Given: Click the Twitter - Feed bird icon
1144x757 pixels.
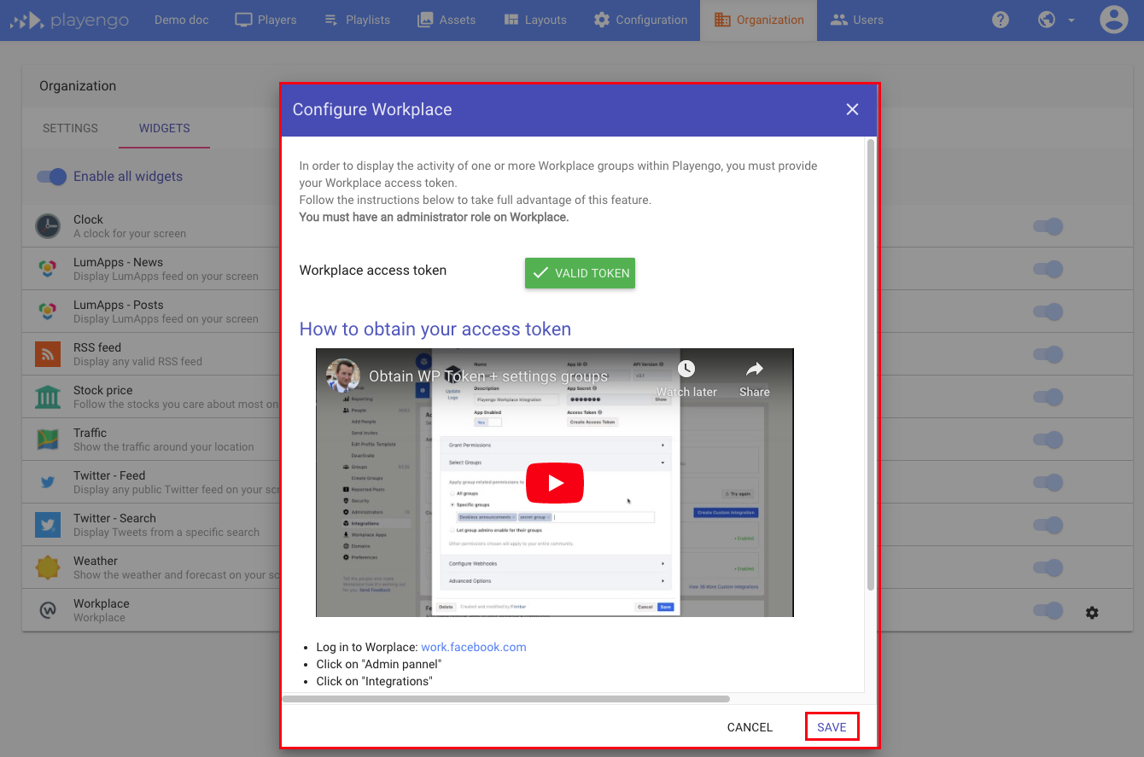Looking at the screenshot, I should 48,482.
